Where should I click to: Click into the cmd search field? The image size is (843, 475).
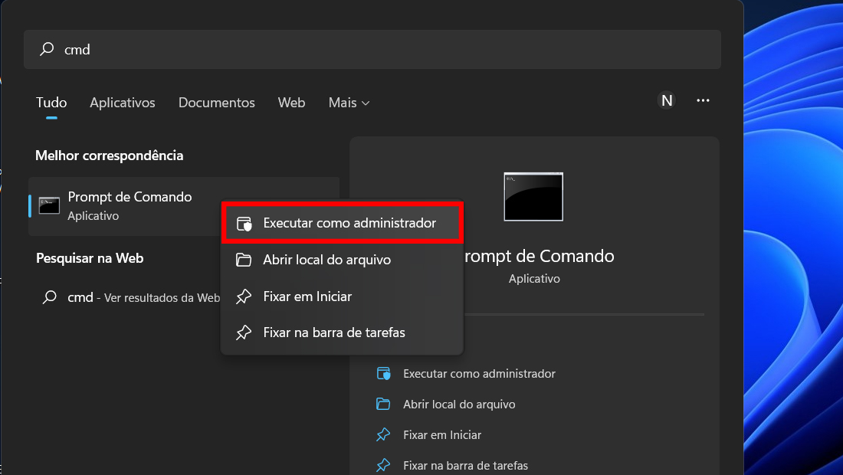372,50
